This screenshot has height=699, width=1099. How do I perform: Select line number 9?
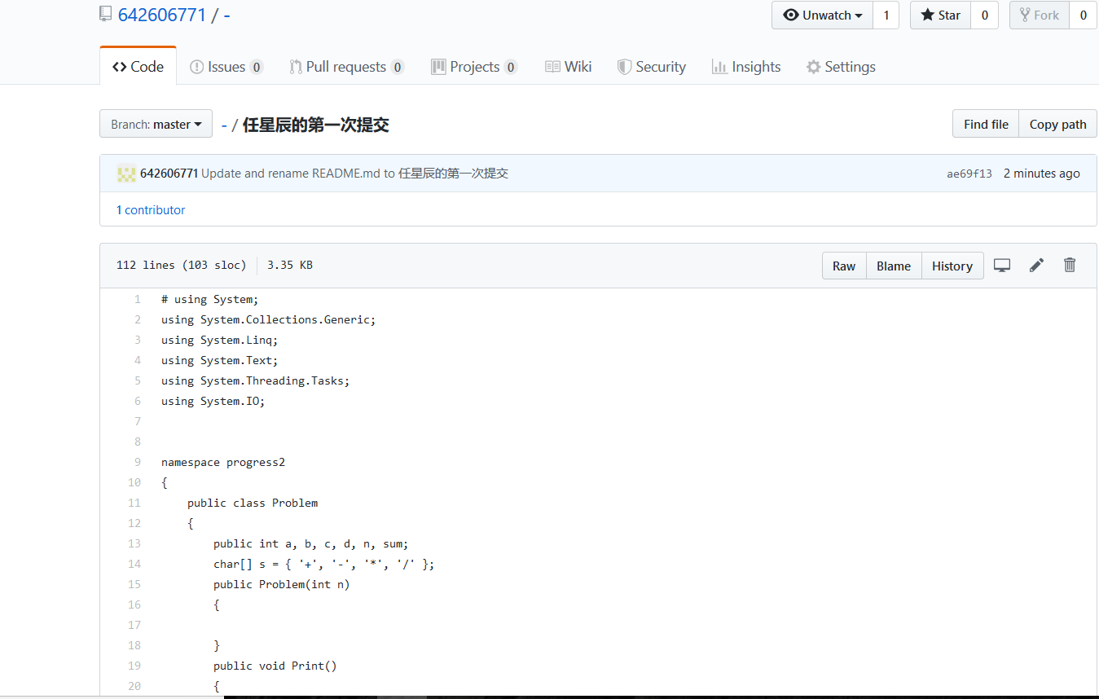[138, 462]
